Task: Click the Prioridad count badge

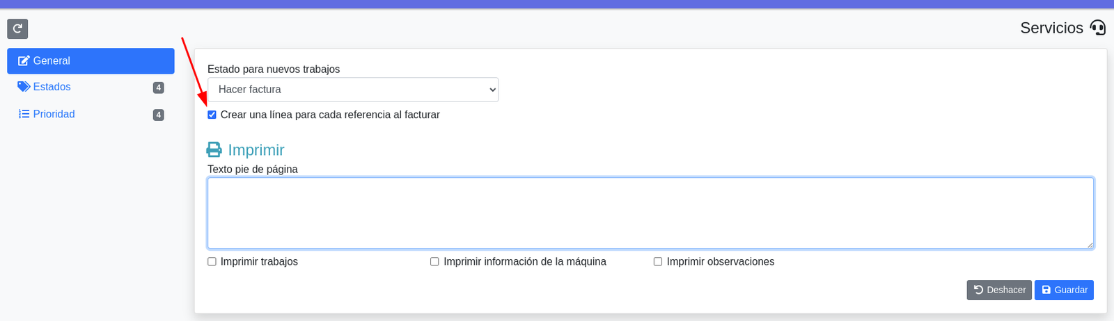Action: 159,115
